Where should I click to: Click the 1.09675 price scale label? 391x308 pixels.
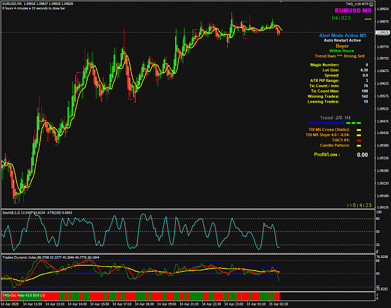(x=382, y=71)
